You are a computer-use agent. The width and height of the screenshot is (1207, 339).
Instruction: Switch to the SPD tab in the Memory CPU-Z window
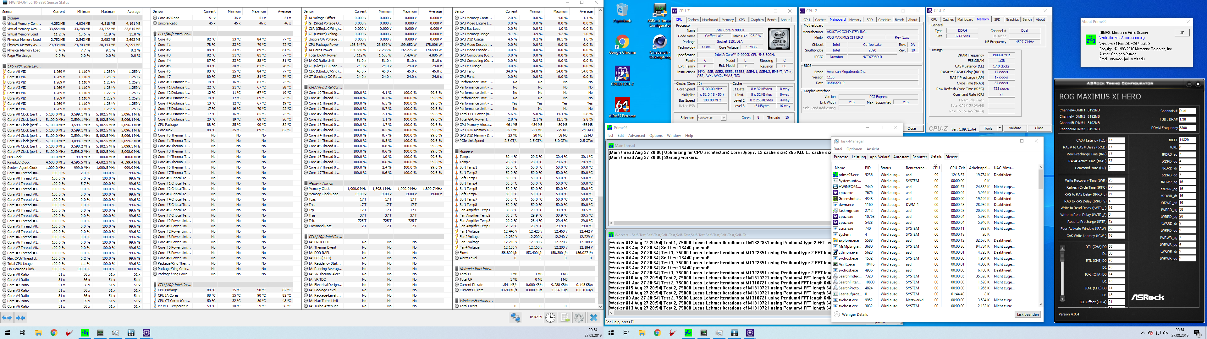tap(997, 20)
